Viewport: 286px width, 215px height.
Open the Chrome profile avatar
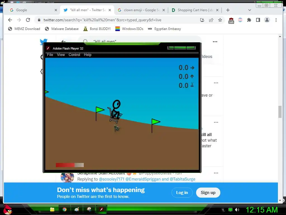[267, 20]
